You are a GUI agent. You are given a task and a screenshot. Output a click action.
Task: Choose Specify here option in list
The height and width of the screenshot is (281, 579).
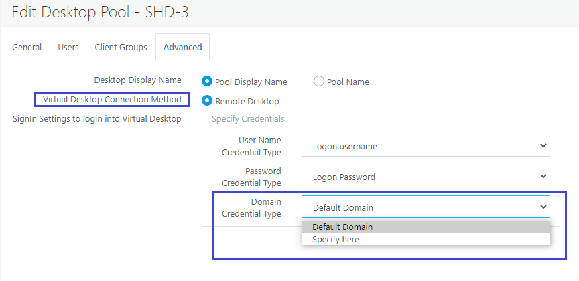point(426,239)
